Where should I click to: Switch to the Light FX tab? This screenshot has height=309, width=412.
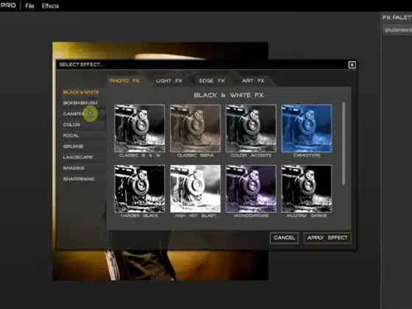169,81
